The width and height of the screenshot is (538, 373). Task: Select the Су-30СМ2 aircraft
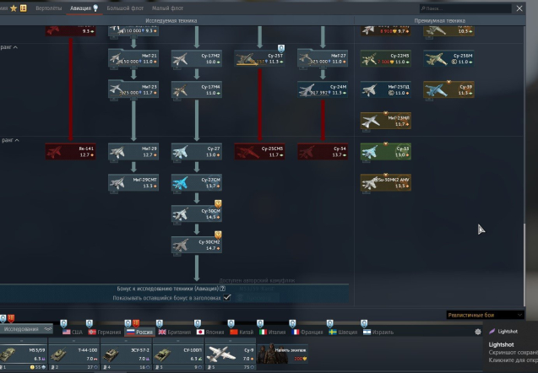point(196,244)
